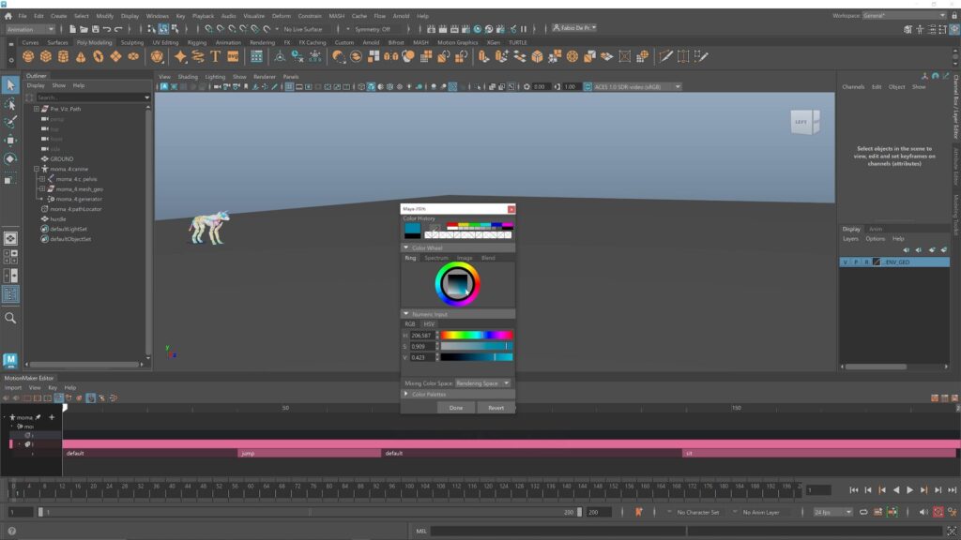The width and height of the screenshot is (961, 540).
Task: Select the jump clip in MotionMaker timeline
Action: click(x=310, y=453)
